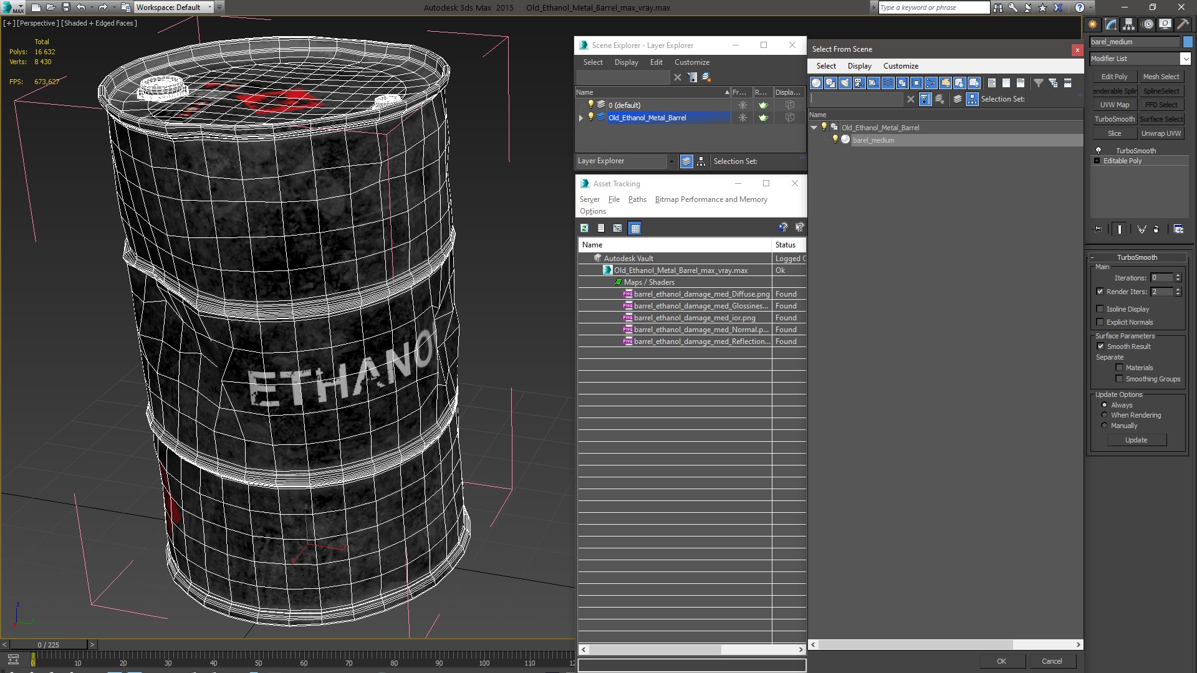Select When Rendering update radio button
Viewport: 1197px width, 673px height.
[x=1104, y=415]
